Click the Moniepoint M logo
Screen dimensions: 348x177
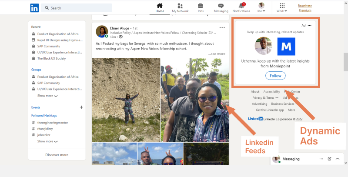click(x=286, y=47)
